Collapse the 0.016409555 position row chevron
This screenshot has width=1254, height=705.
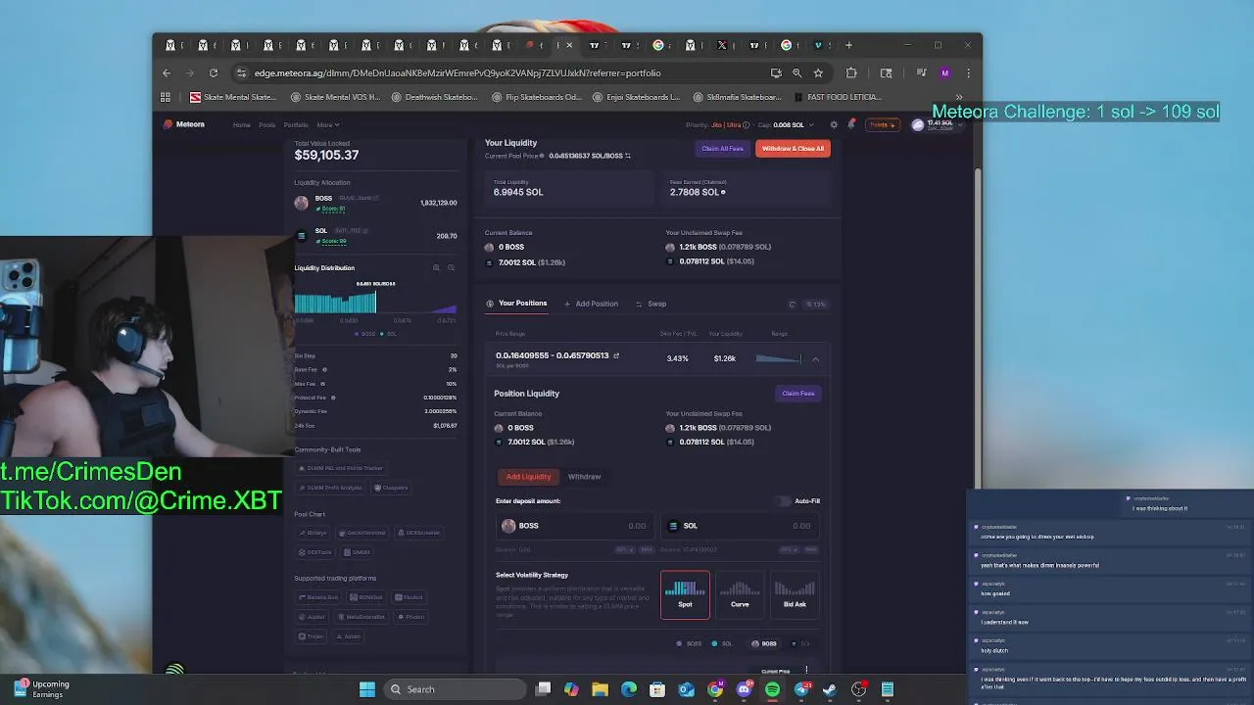pos(815,359)
